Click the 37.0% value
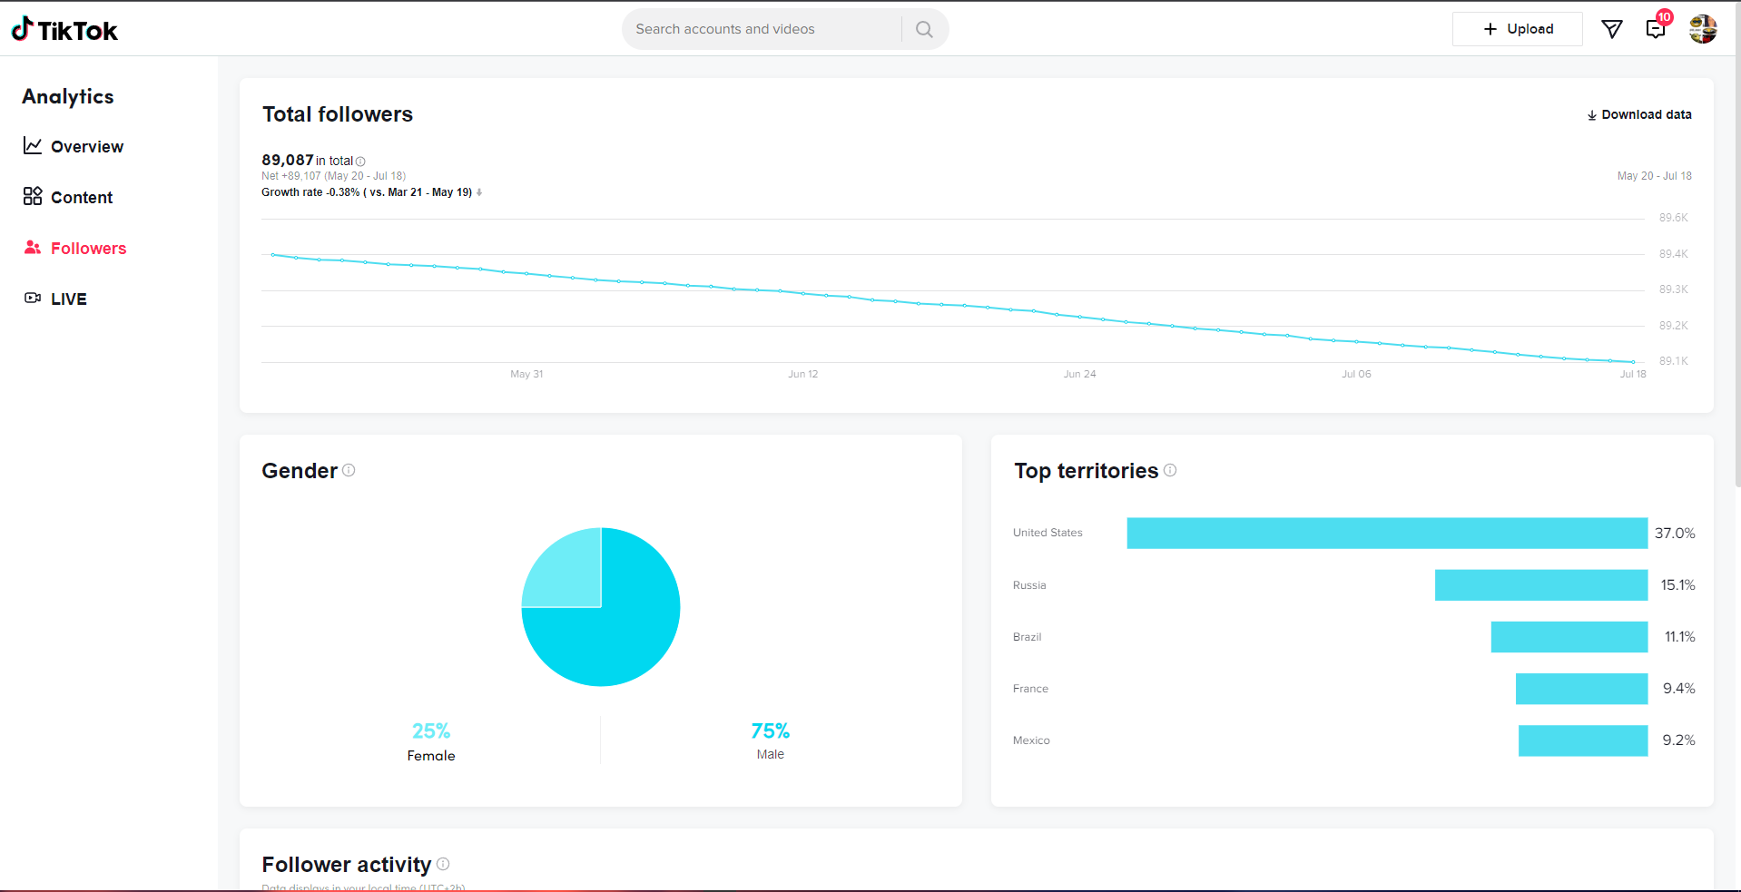Image resolution: width=1741 pixels, height=892 pixels. point(1675,533)
